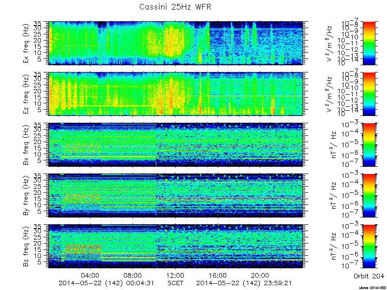Click the Bx panel color scale bar
The width and height of the screenshot is (387, 290).
tap(369, 145)
